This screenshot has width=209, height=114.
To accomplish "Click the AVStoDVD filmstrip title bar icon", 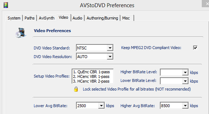I will point(6,5).
